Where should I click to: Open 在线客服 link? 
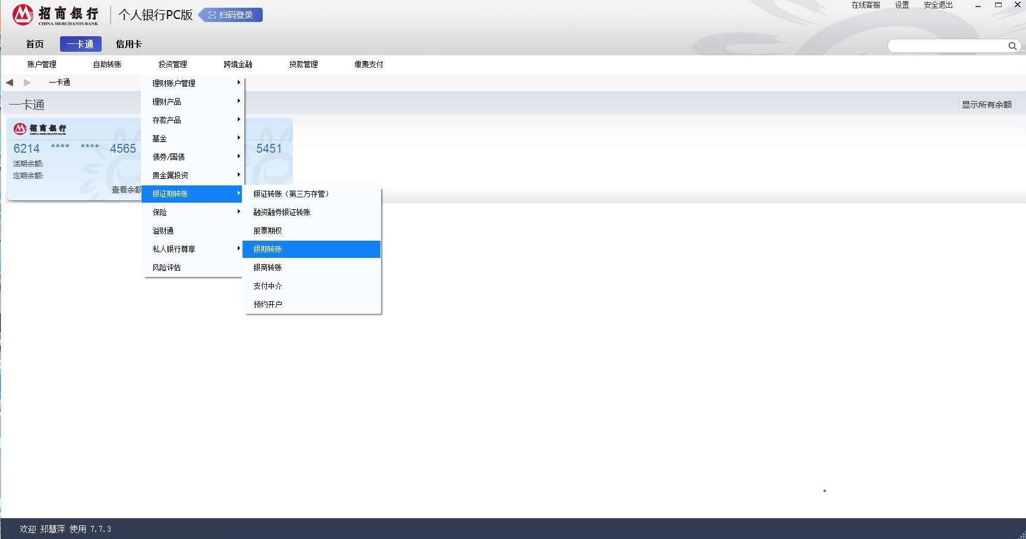coord(865,5)
